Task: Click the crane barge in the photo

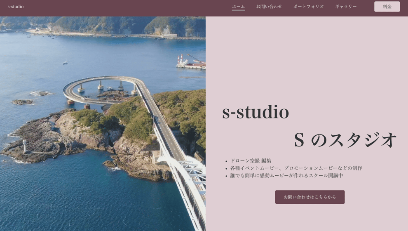Action: [x=191, y=62]
